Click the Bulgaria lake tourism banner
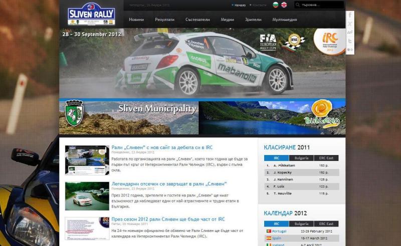Image resolution: width=401 pixels, height=246 pixels. coord(272,117)
